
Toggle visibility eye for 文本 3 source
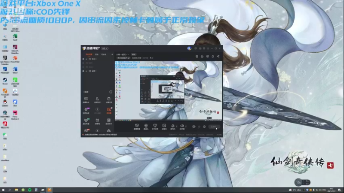click(x=83, y=59)
